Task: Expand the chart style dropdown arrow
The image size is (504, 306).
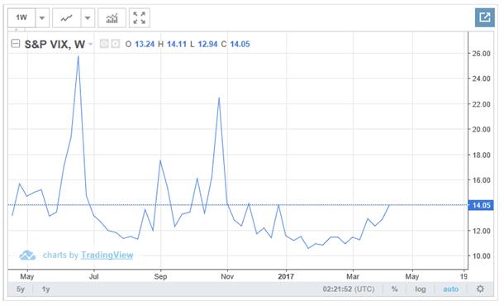Action: pos(88,17)
